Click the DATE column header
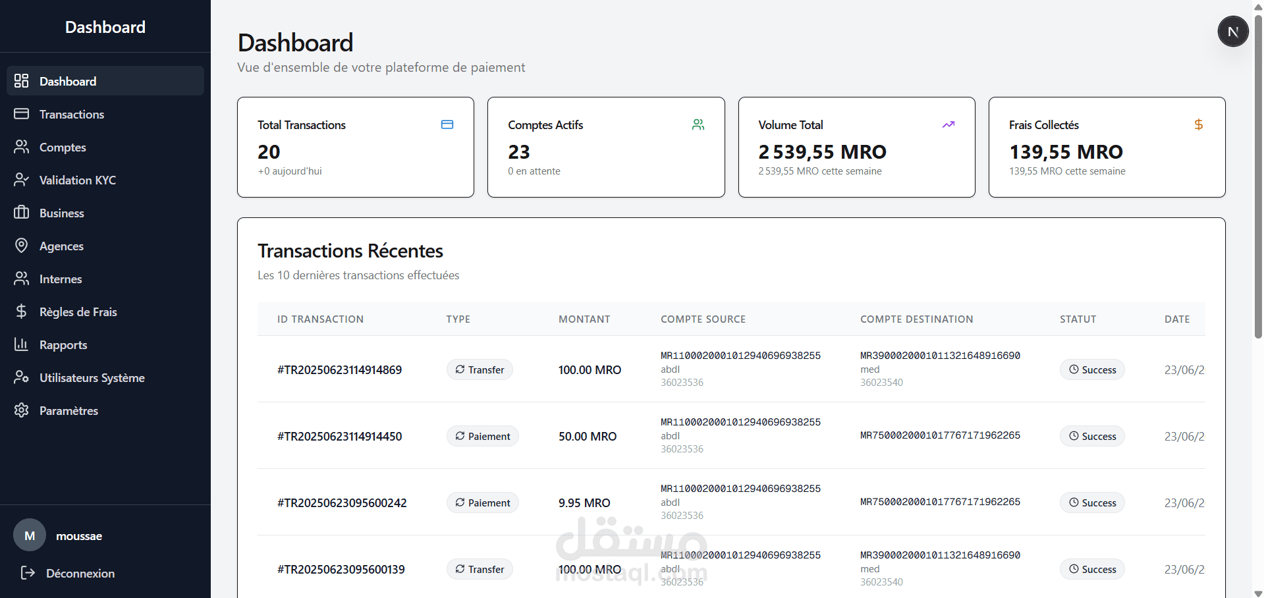Screen dimensions: 1264x598 coord(1177,319)
